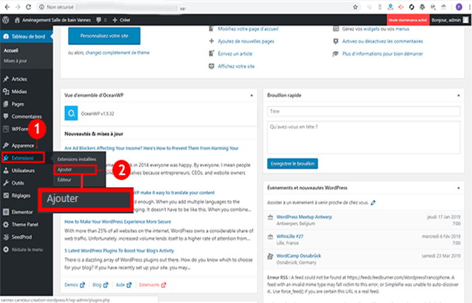The image size is (472, 303).
Task: Open the purple user profile avatar in Chrome
Action: (x=459, y=7)
